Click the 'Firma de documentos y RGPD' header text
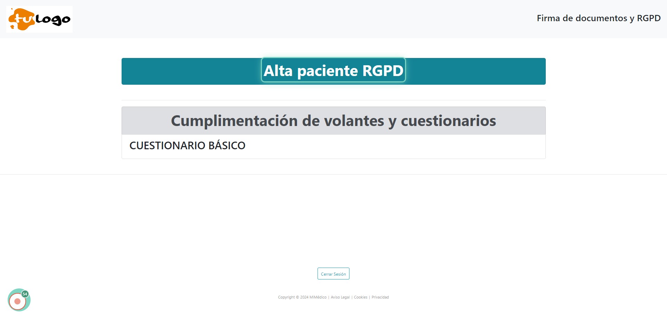This screenshot has width=667, height=319. [x=599, y=18]
